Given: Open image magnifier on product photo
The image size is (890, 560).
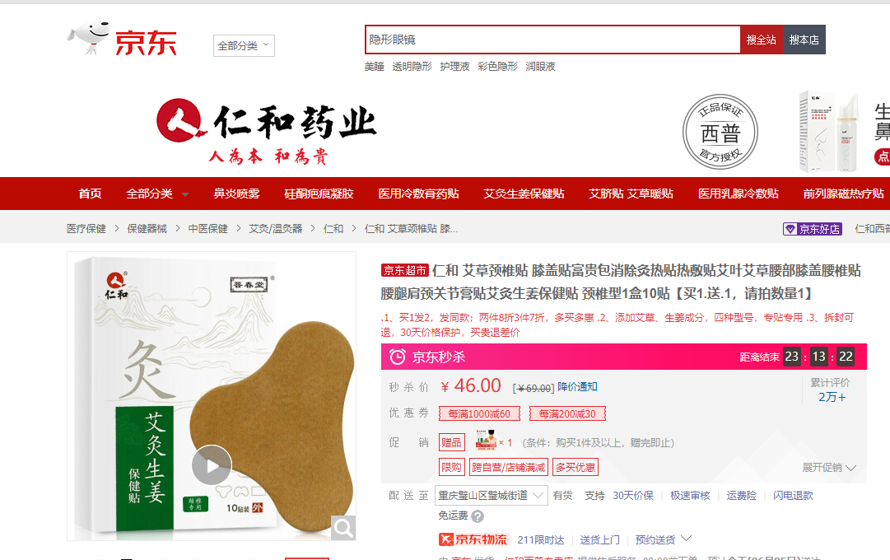Looking at the screenshot, I should click(x=343, y=528).
